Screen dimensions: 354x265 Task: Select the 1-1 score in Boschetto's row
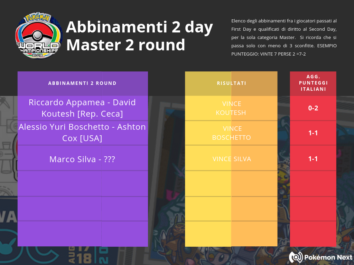(x=313, y=133)
